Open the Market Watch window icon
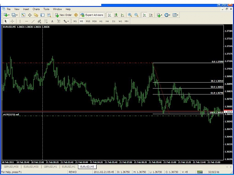This screenshot has width=234, height=175. coord(23,15)
